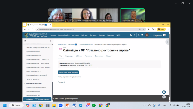Screen dimensions: 193x109
Task: Open a new browser tab
Action: point(54,25)
